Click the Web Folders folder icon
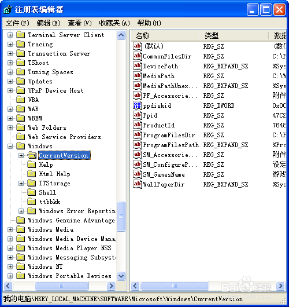The height and width of the screenshot is (307, 289). click(20, 127)
